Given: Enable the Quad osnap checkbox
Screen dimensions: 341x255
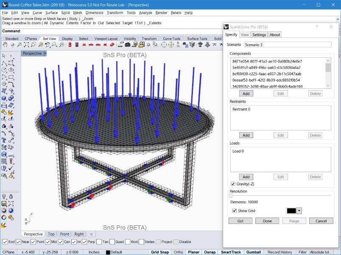Looking at the screenshot, I should click(x=112, y=242).
